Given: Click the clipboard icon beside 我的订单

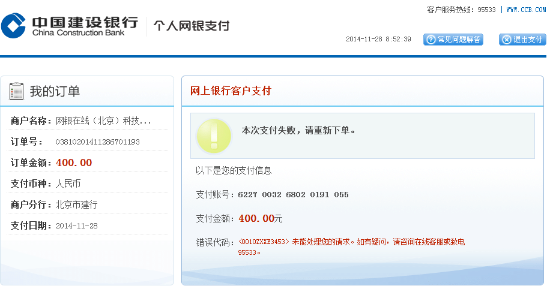Looking at the screenshot, I should pyautogui.click(x=16, y=91).
